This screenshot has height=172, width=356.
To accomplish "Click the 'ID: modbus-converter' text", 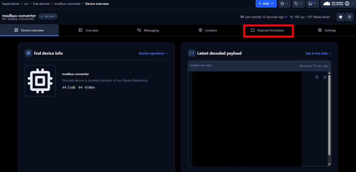I will [x=18, y=19].
